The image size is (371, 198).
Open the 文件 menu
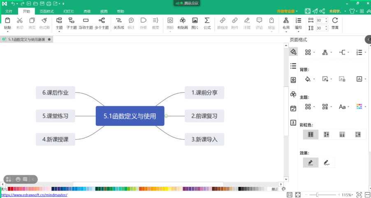point(9,12)
